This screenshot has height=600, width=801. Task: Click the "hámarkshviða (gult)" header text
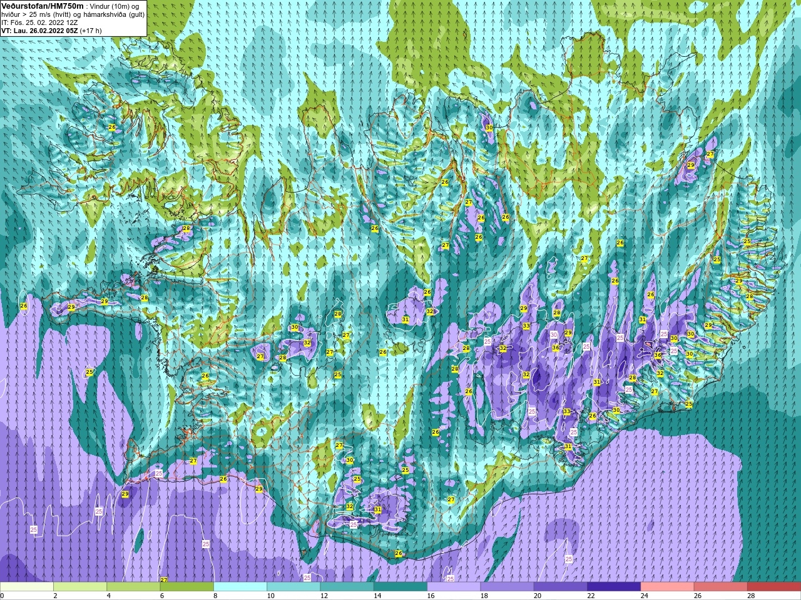click(113, 14)
